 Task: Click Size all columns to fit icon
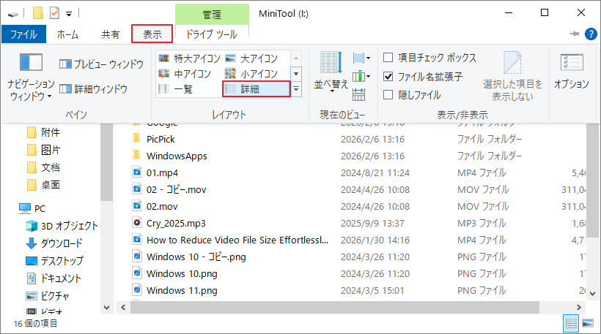click(358, 94)
